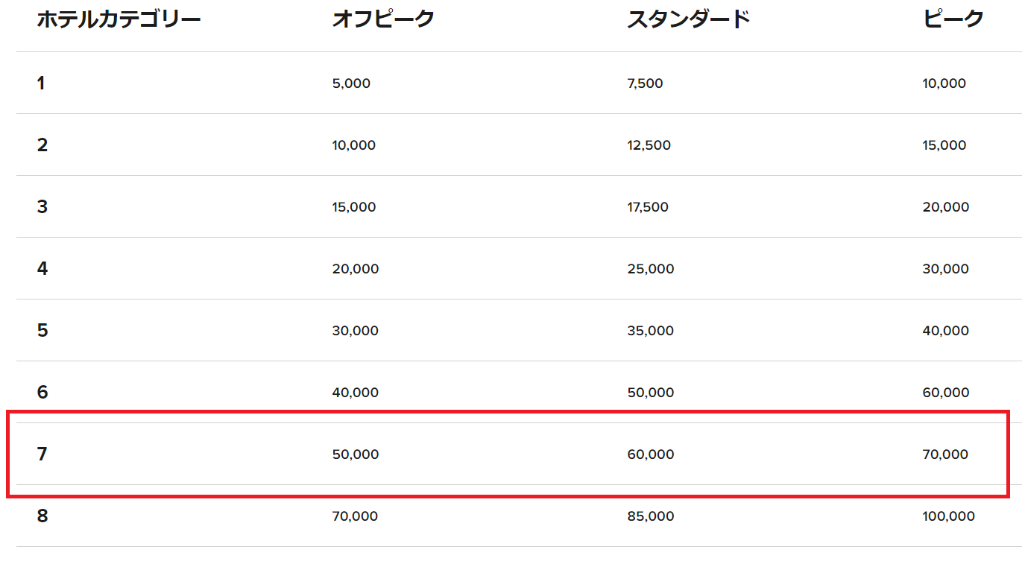This screenshot has height=561, width=1022.
Task: Select the category 8 row number
Action: pos(42,516)
